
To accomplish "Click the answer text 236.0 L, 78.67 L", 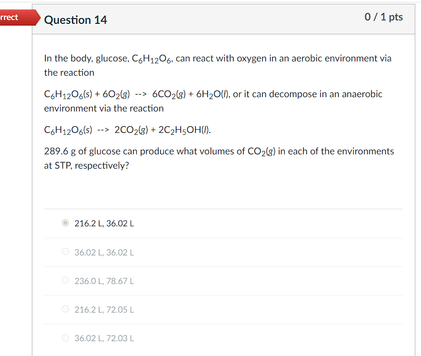I will [104, 281].
